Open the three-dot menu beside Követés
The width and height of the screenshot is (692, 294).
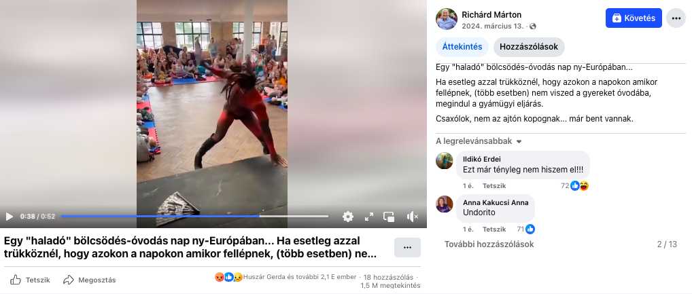tap(676, 18)
